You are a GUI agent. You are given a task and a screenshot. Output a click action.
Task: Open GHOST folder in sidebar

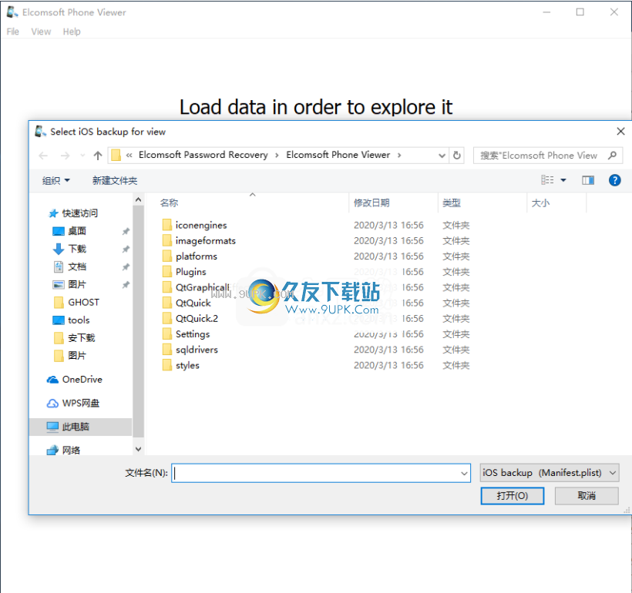pos(76,302)
